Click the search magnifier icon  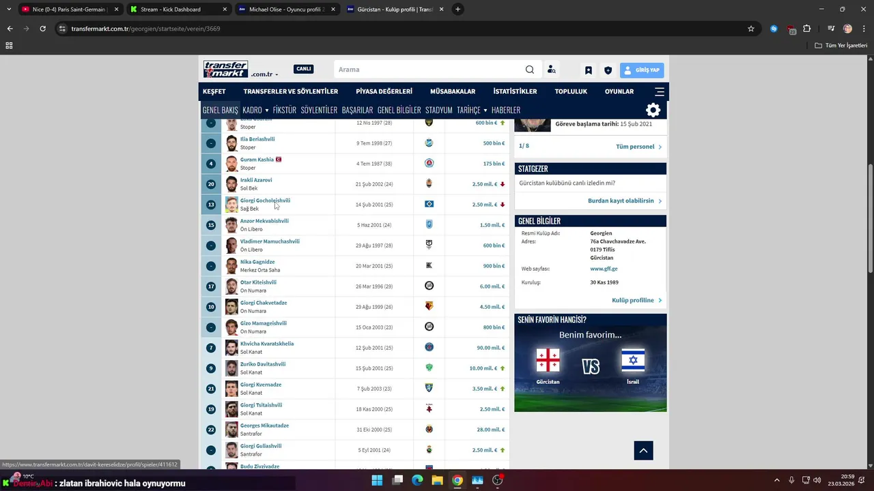(x=530, y=70)
